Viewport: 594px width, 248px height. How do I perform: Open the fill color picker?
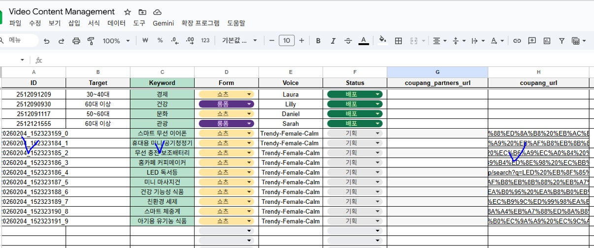click(x=383, y=41)
